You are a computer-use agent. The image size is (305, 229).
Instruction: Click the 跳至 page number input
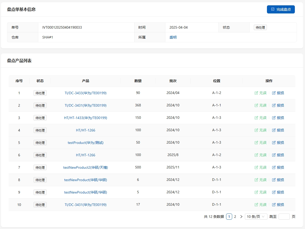coord(284,217)
